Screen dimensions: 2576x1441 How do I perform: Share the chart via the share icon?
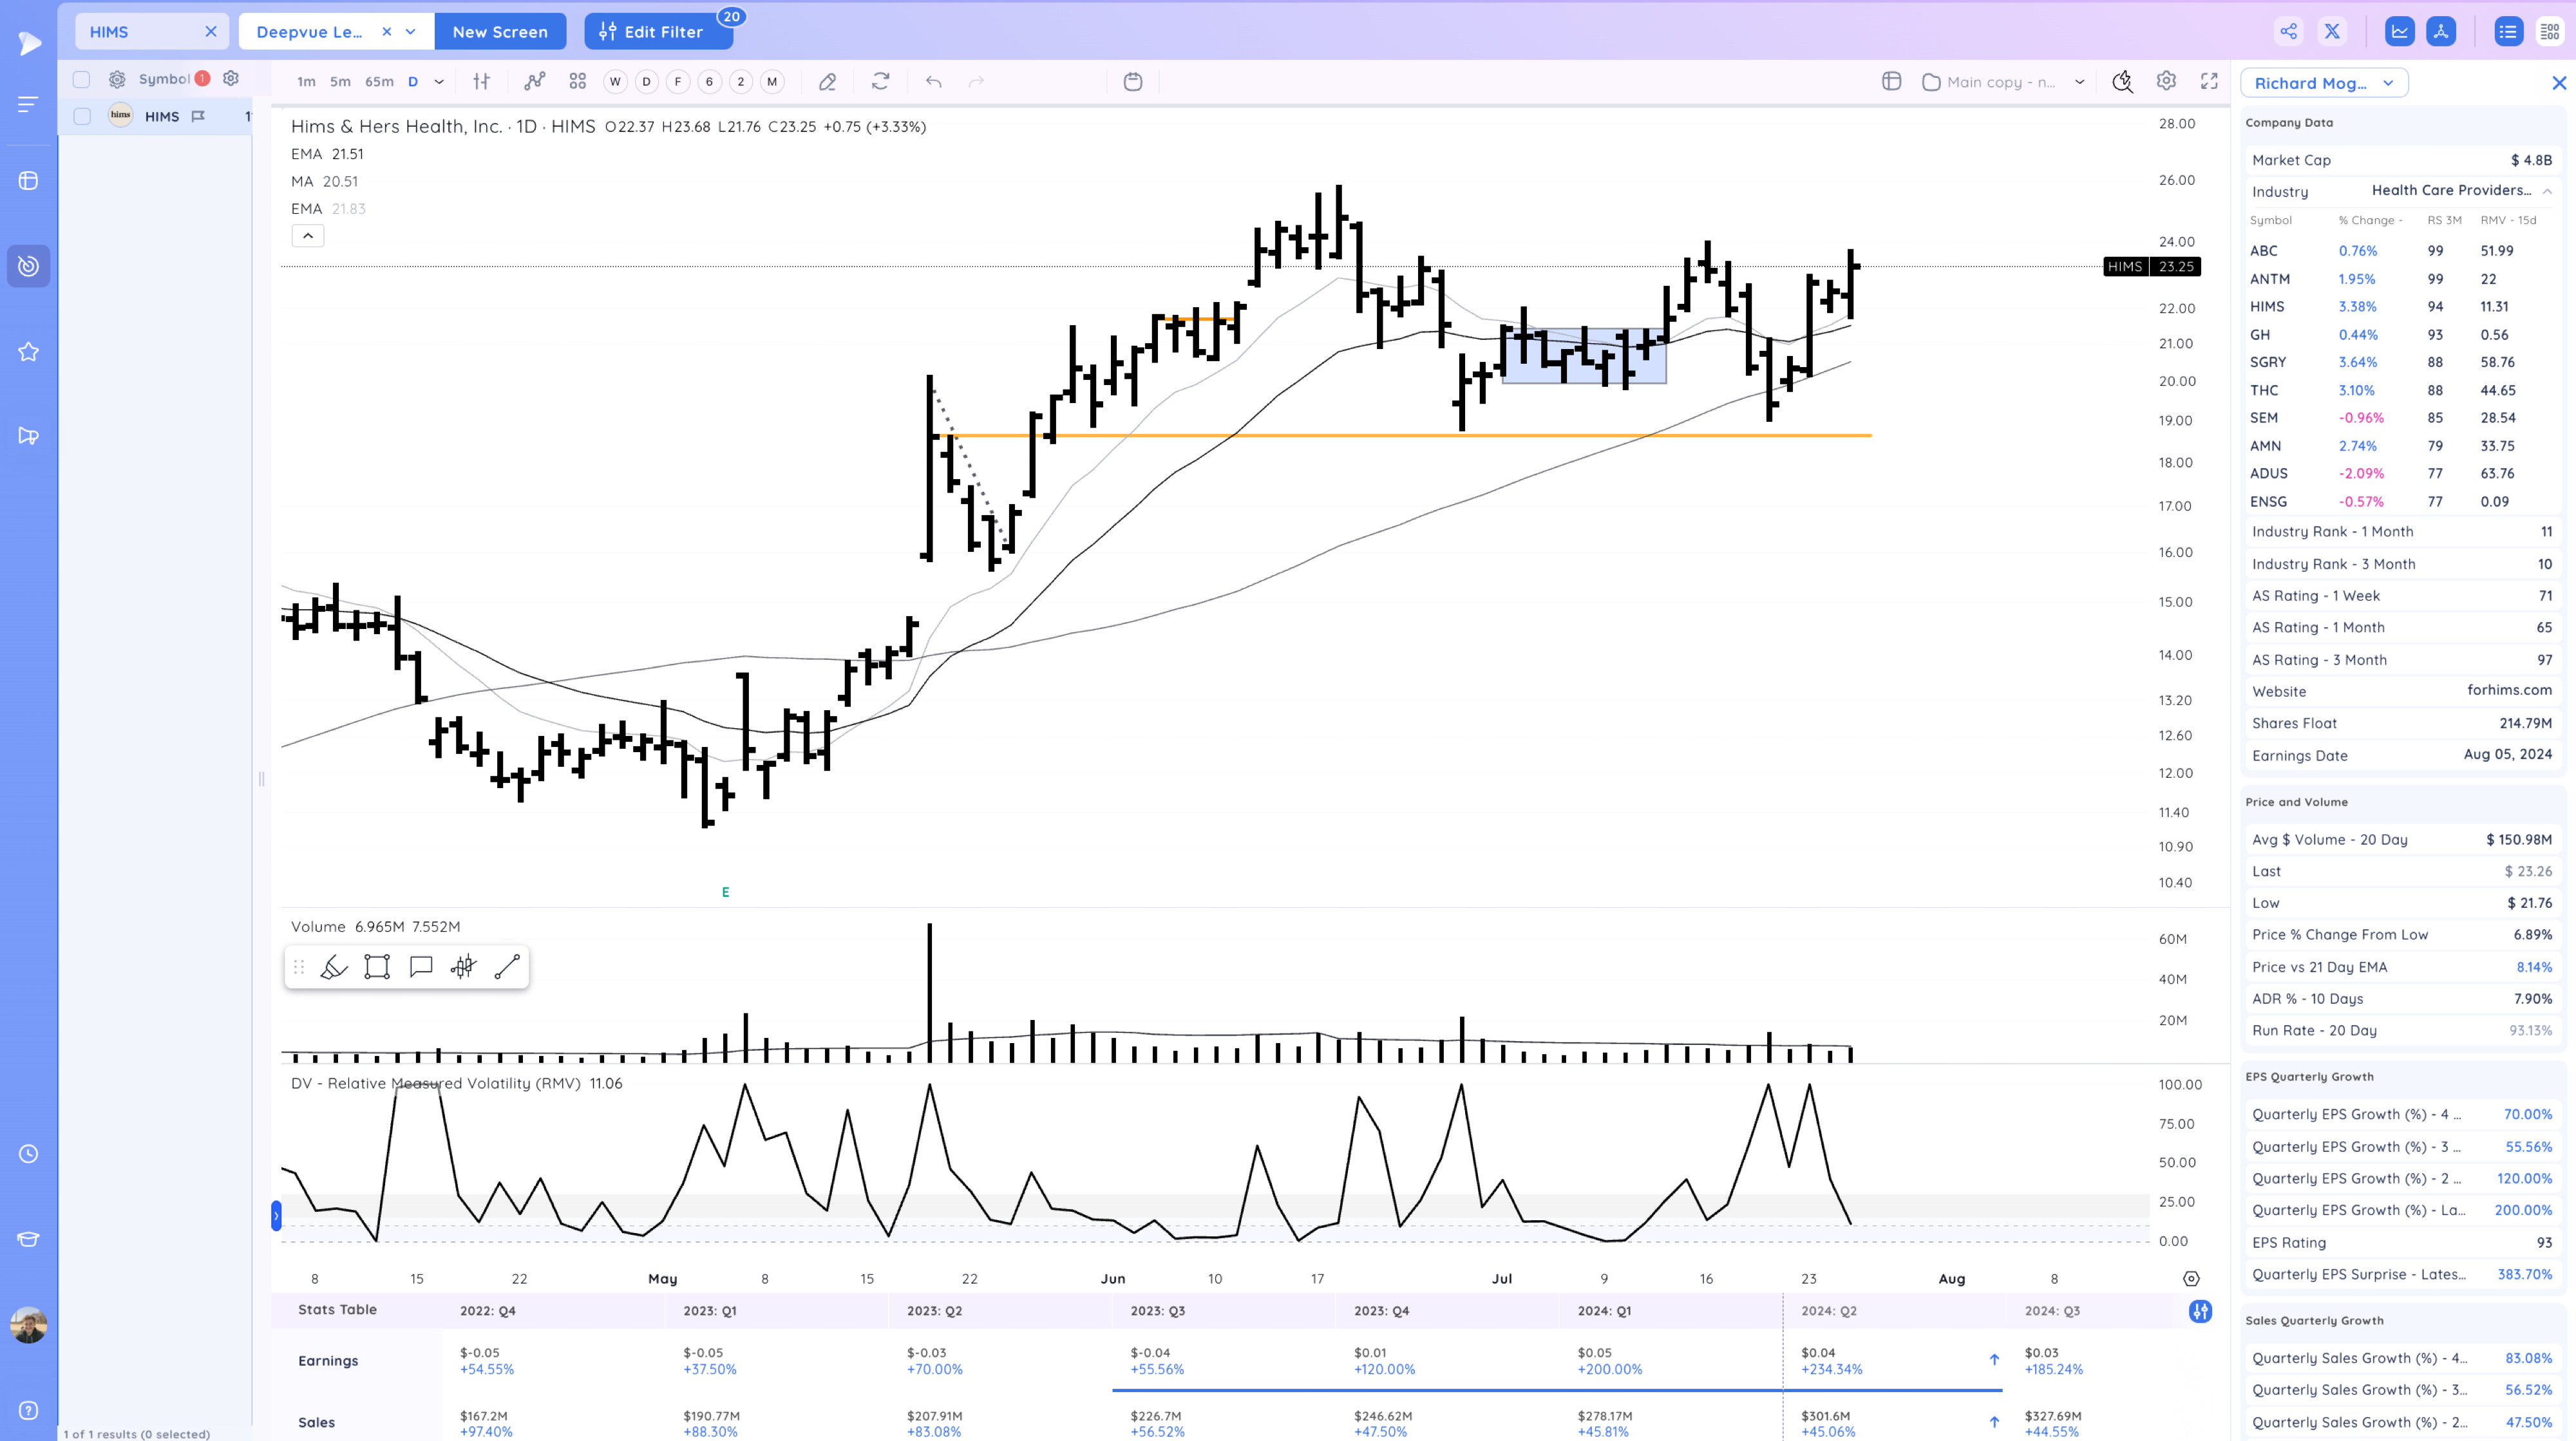pyautogui.click(x=2289, y=31)
